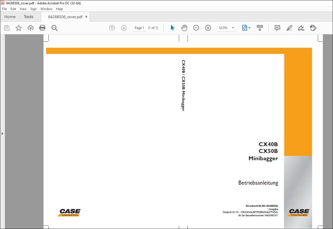Image resolution: width=333 pixels, height=229 pixels.
Task: Open the View menu
Action: [23, 9]
